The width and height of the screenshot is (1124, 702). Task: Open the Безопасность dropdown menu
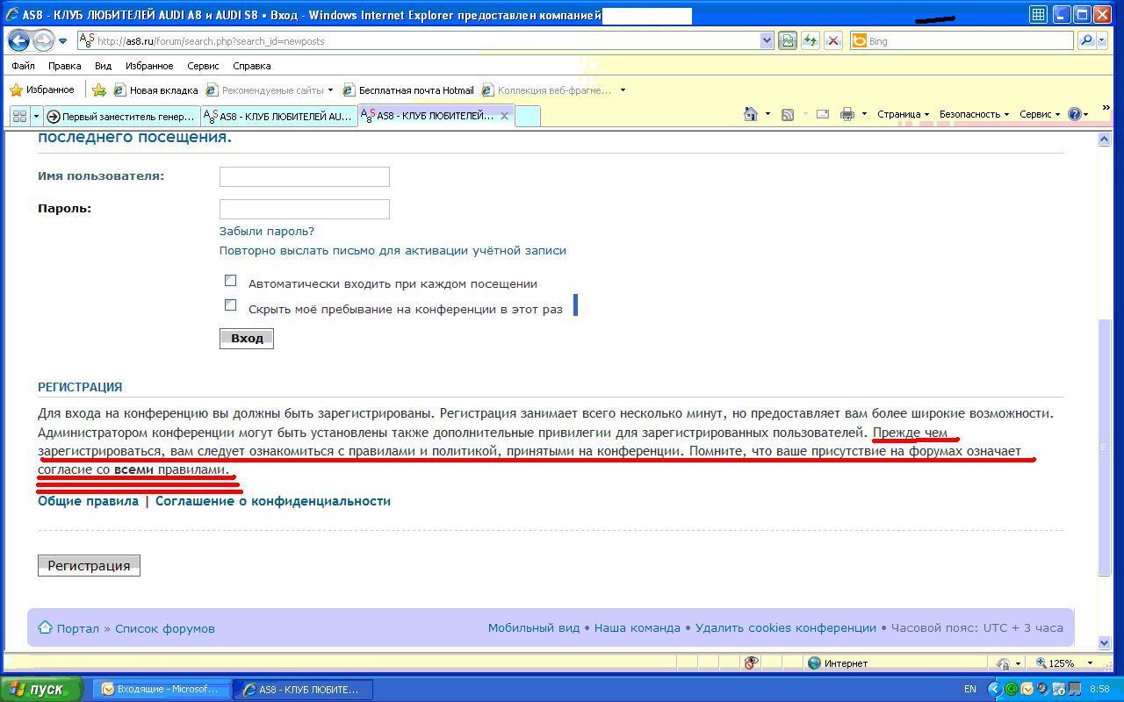[x=973, y=114]
